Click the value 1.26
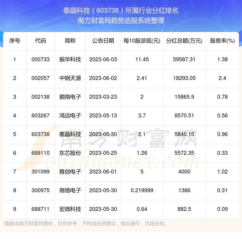Viewport: 242px width, 239px height. (142, 153)
